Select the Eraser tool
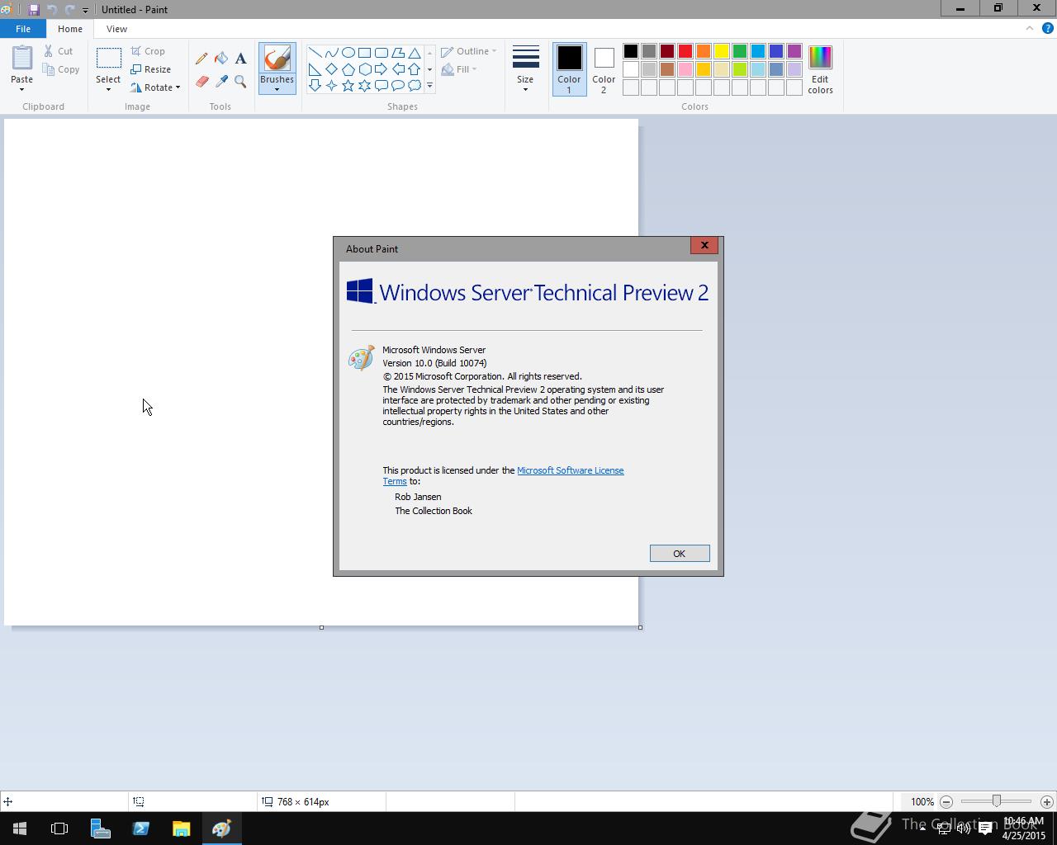Screen dimensions: 1057x845 tap(201, 82)
